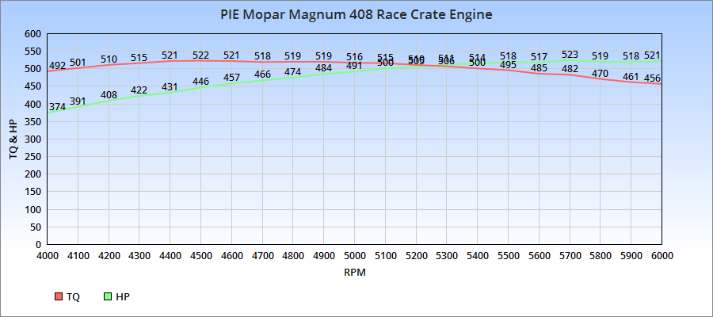713x317 pixels.
Task: Select the 5400 RPM axis tick label
Action: [x=478, y=256]
